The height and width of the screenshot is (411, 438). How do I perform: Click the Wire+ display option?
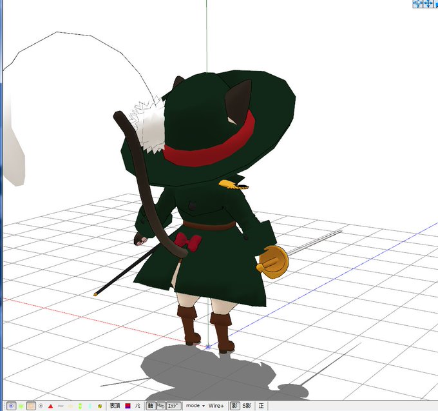coord(216,406)
